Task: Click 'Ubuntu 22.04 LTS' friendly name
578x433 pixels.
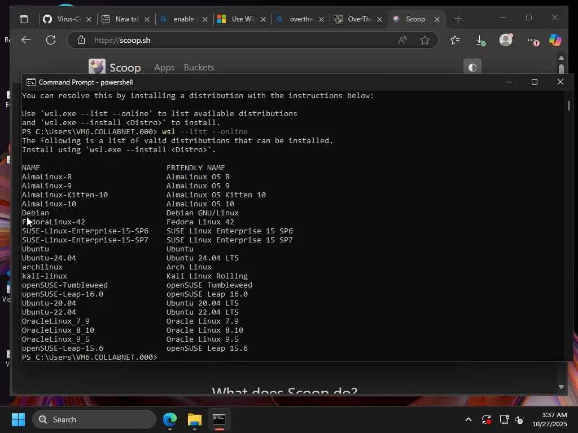Action: pos(203,312)
